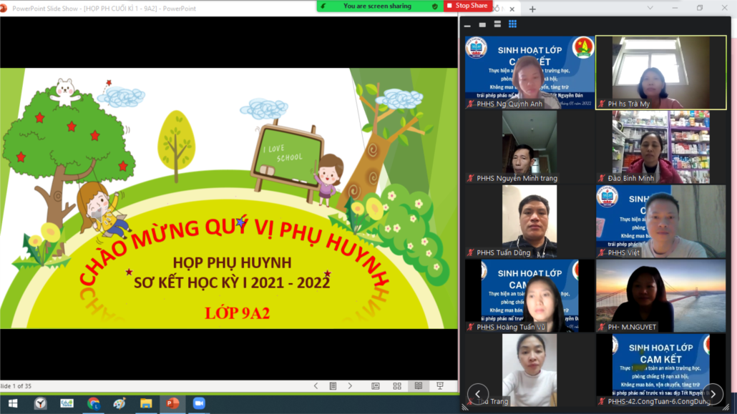Switch to stacked two-video thumbnail layout
This screenshot has width=737, height=414.
[x=497, y=24]
